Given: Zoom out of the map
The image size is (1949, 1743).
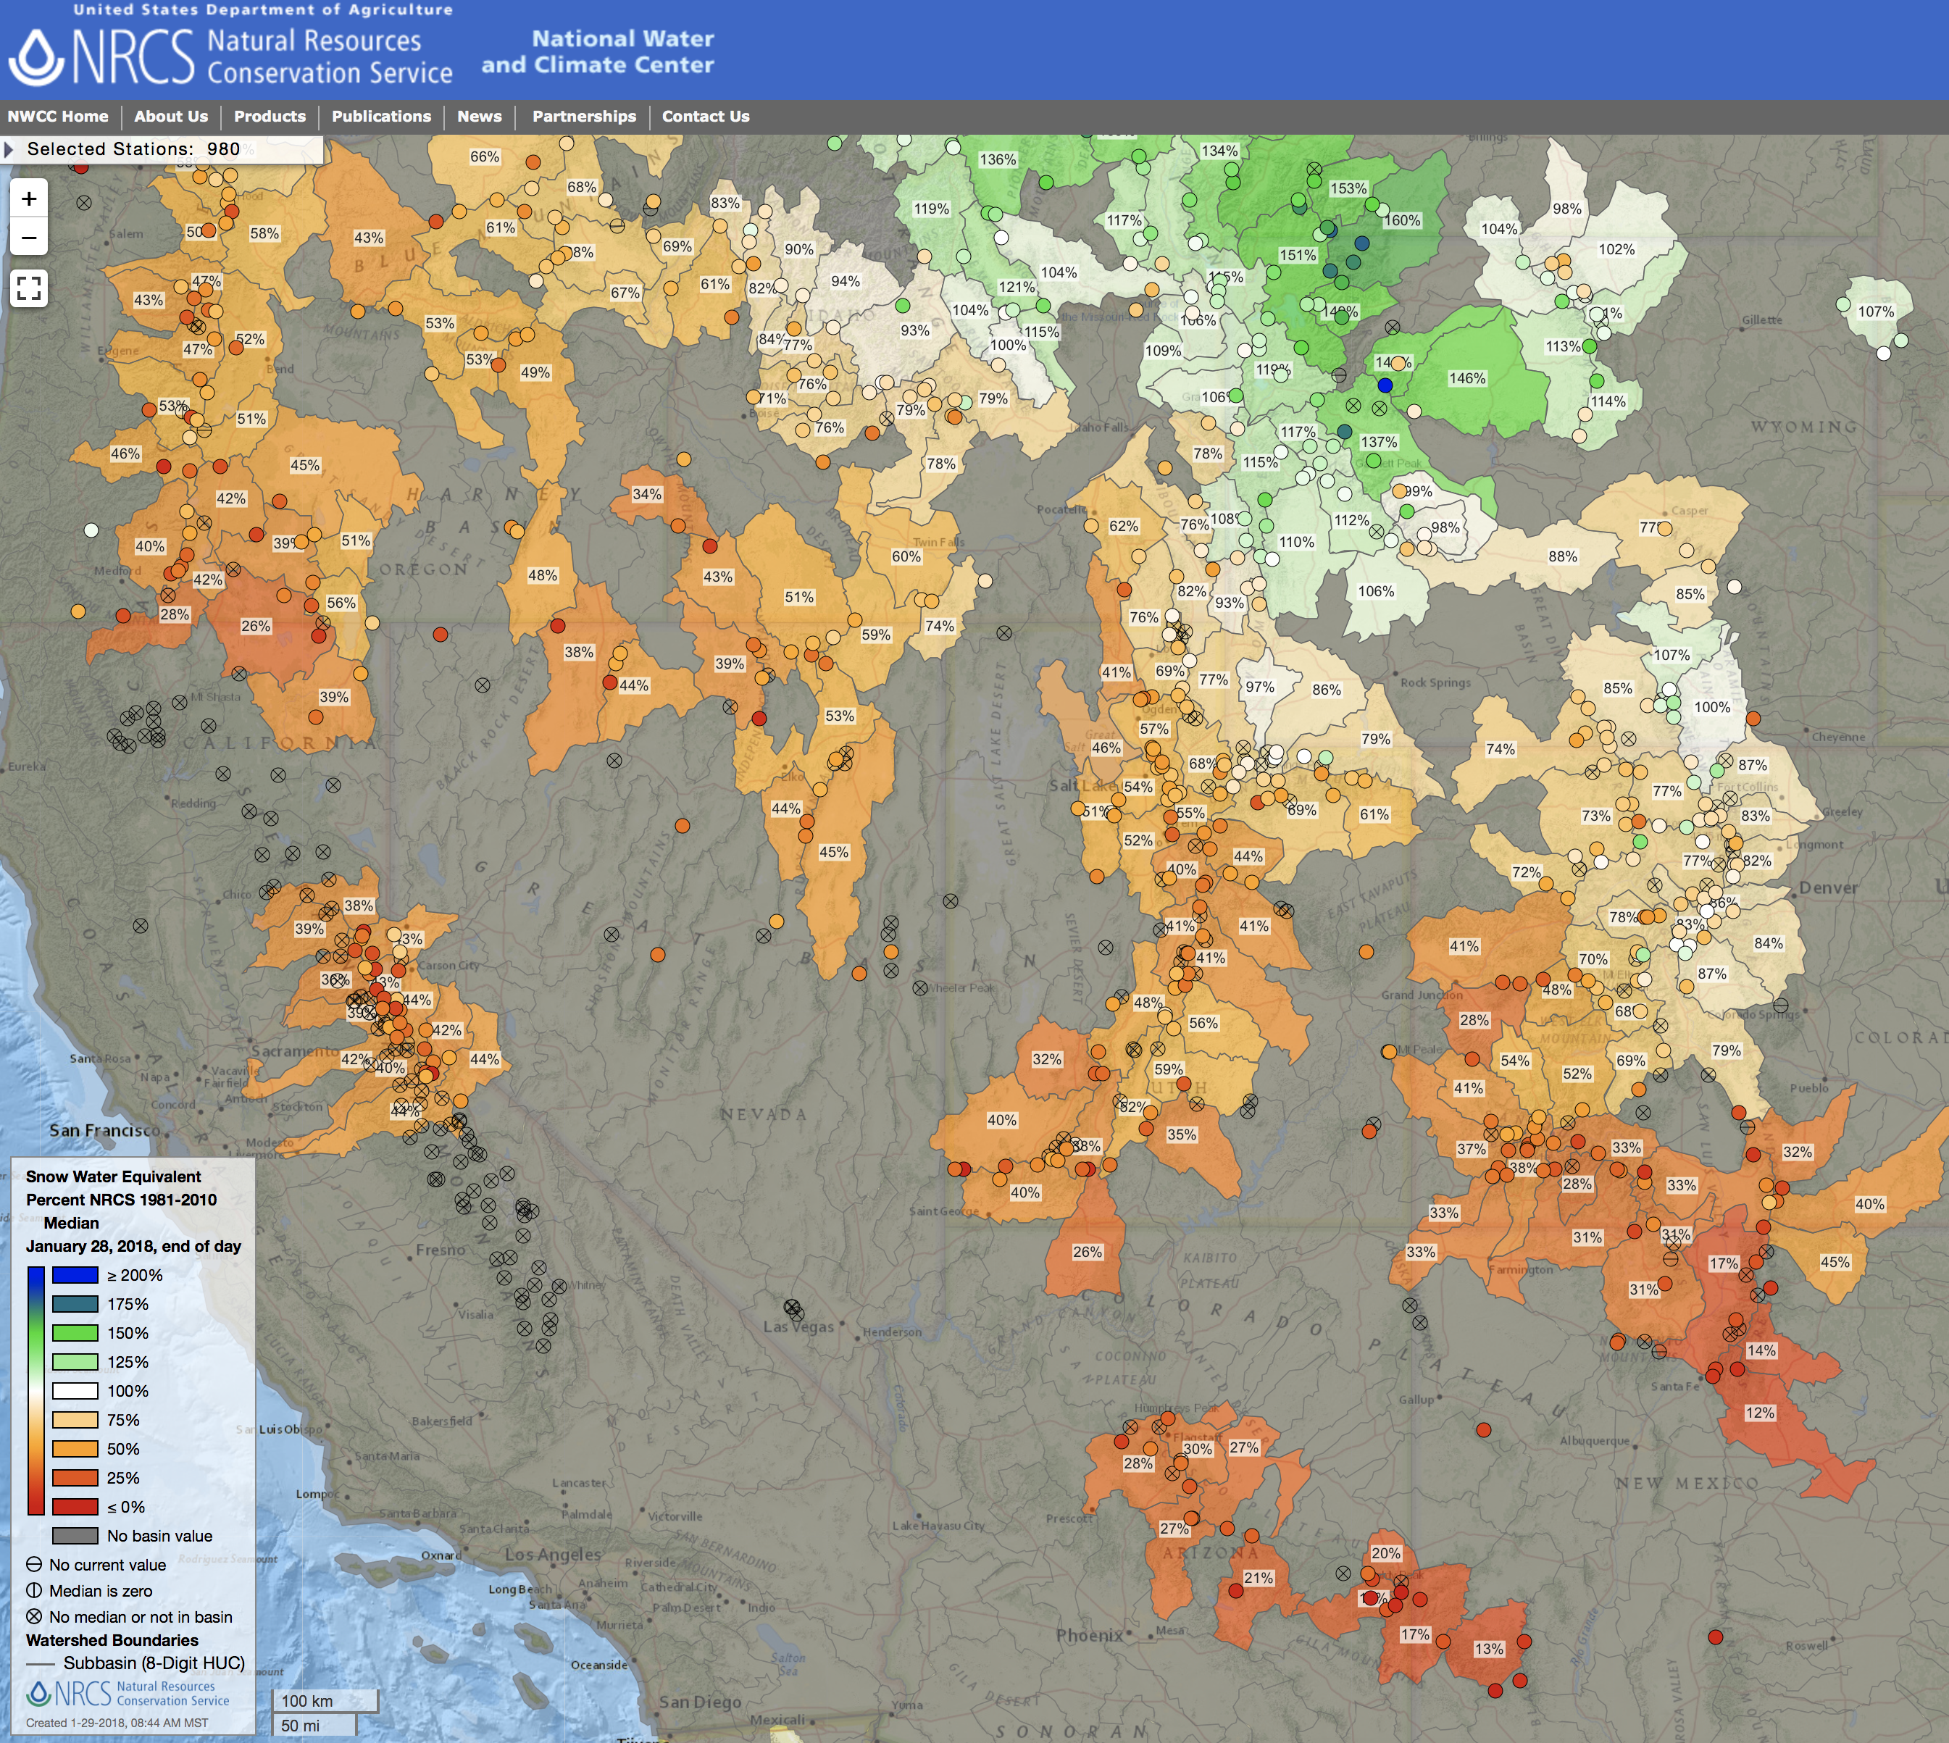Looking at the screenshot, I should click(29, 238).
